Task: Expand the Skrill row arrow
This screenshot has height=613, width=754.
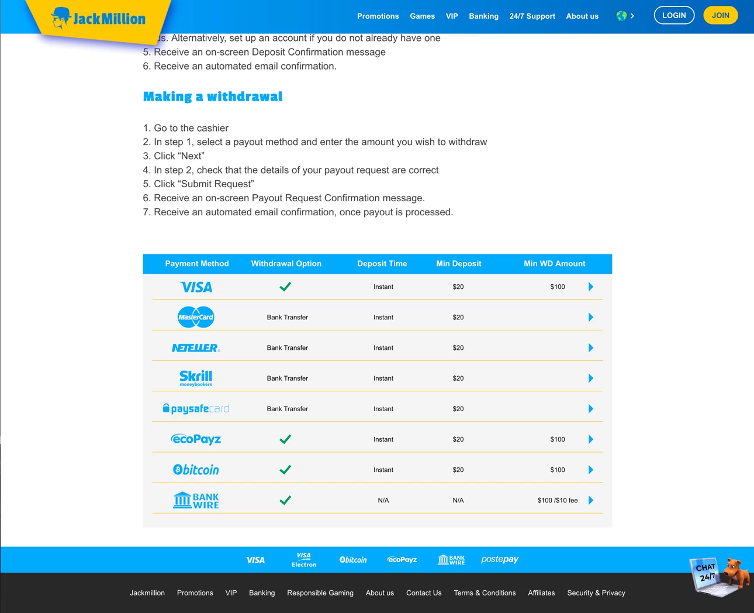Action: 591,378
